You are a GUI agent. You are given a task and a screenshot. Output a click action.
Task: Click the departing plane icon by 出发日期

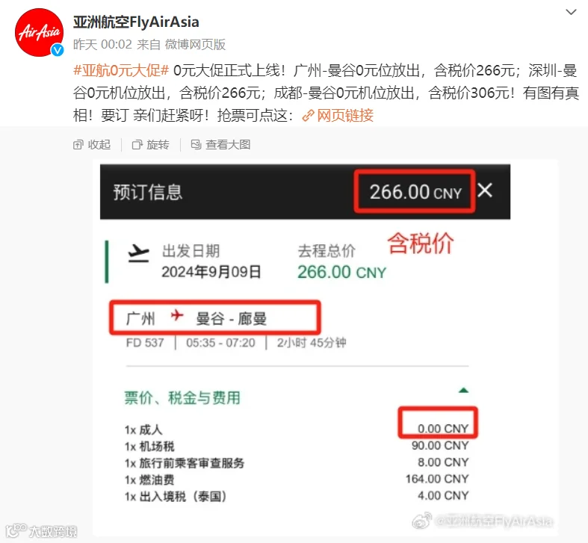[x=138, y=253]
